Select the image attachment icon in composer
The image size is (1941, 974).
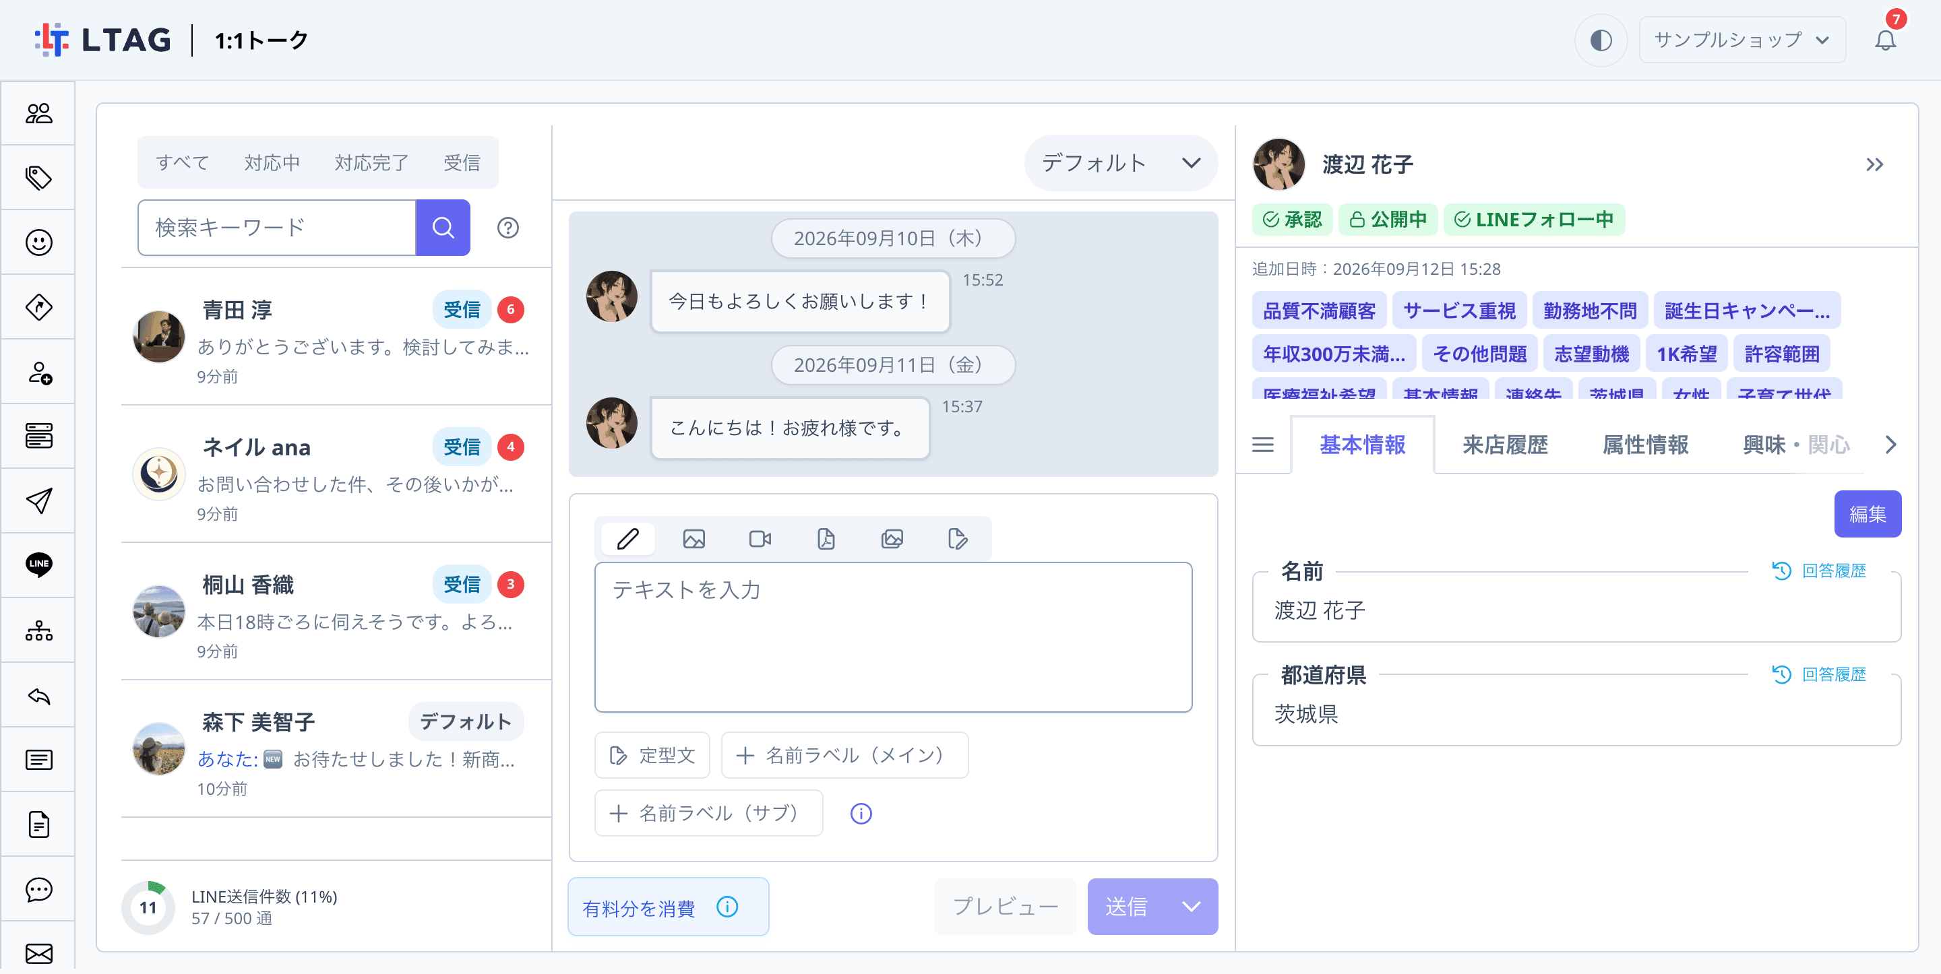pos(694,540)
